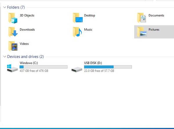
Task: Click the '3D Objects' label
Action: [27, 15]
